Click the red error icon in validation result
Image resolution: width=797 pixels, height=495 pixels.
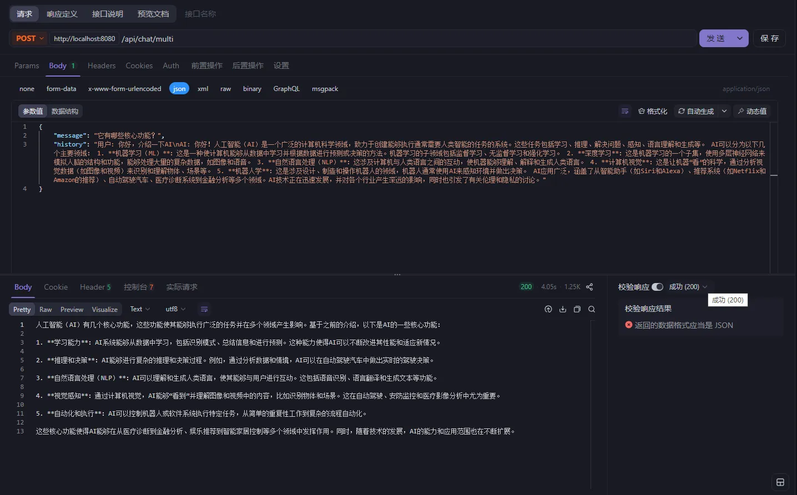click(x=629, y=325)
